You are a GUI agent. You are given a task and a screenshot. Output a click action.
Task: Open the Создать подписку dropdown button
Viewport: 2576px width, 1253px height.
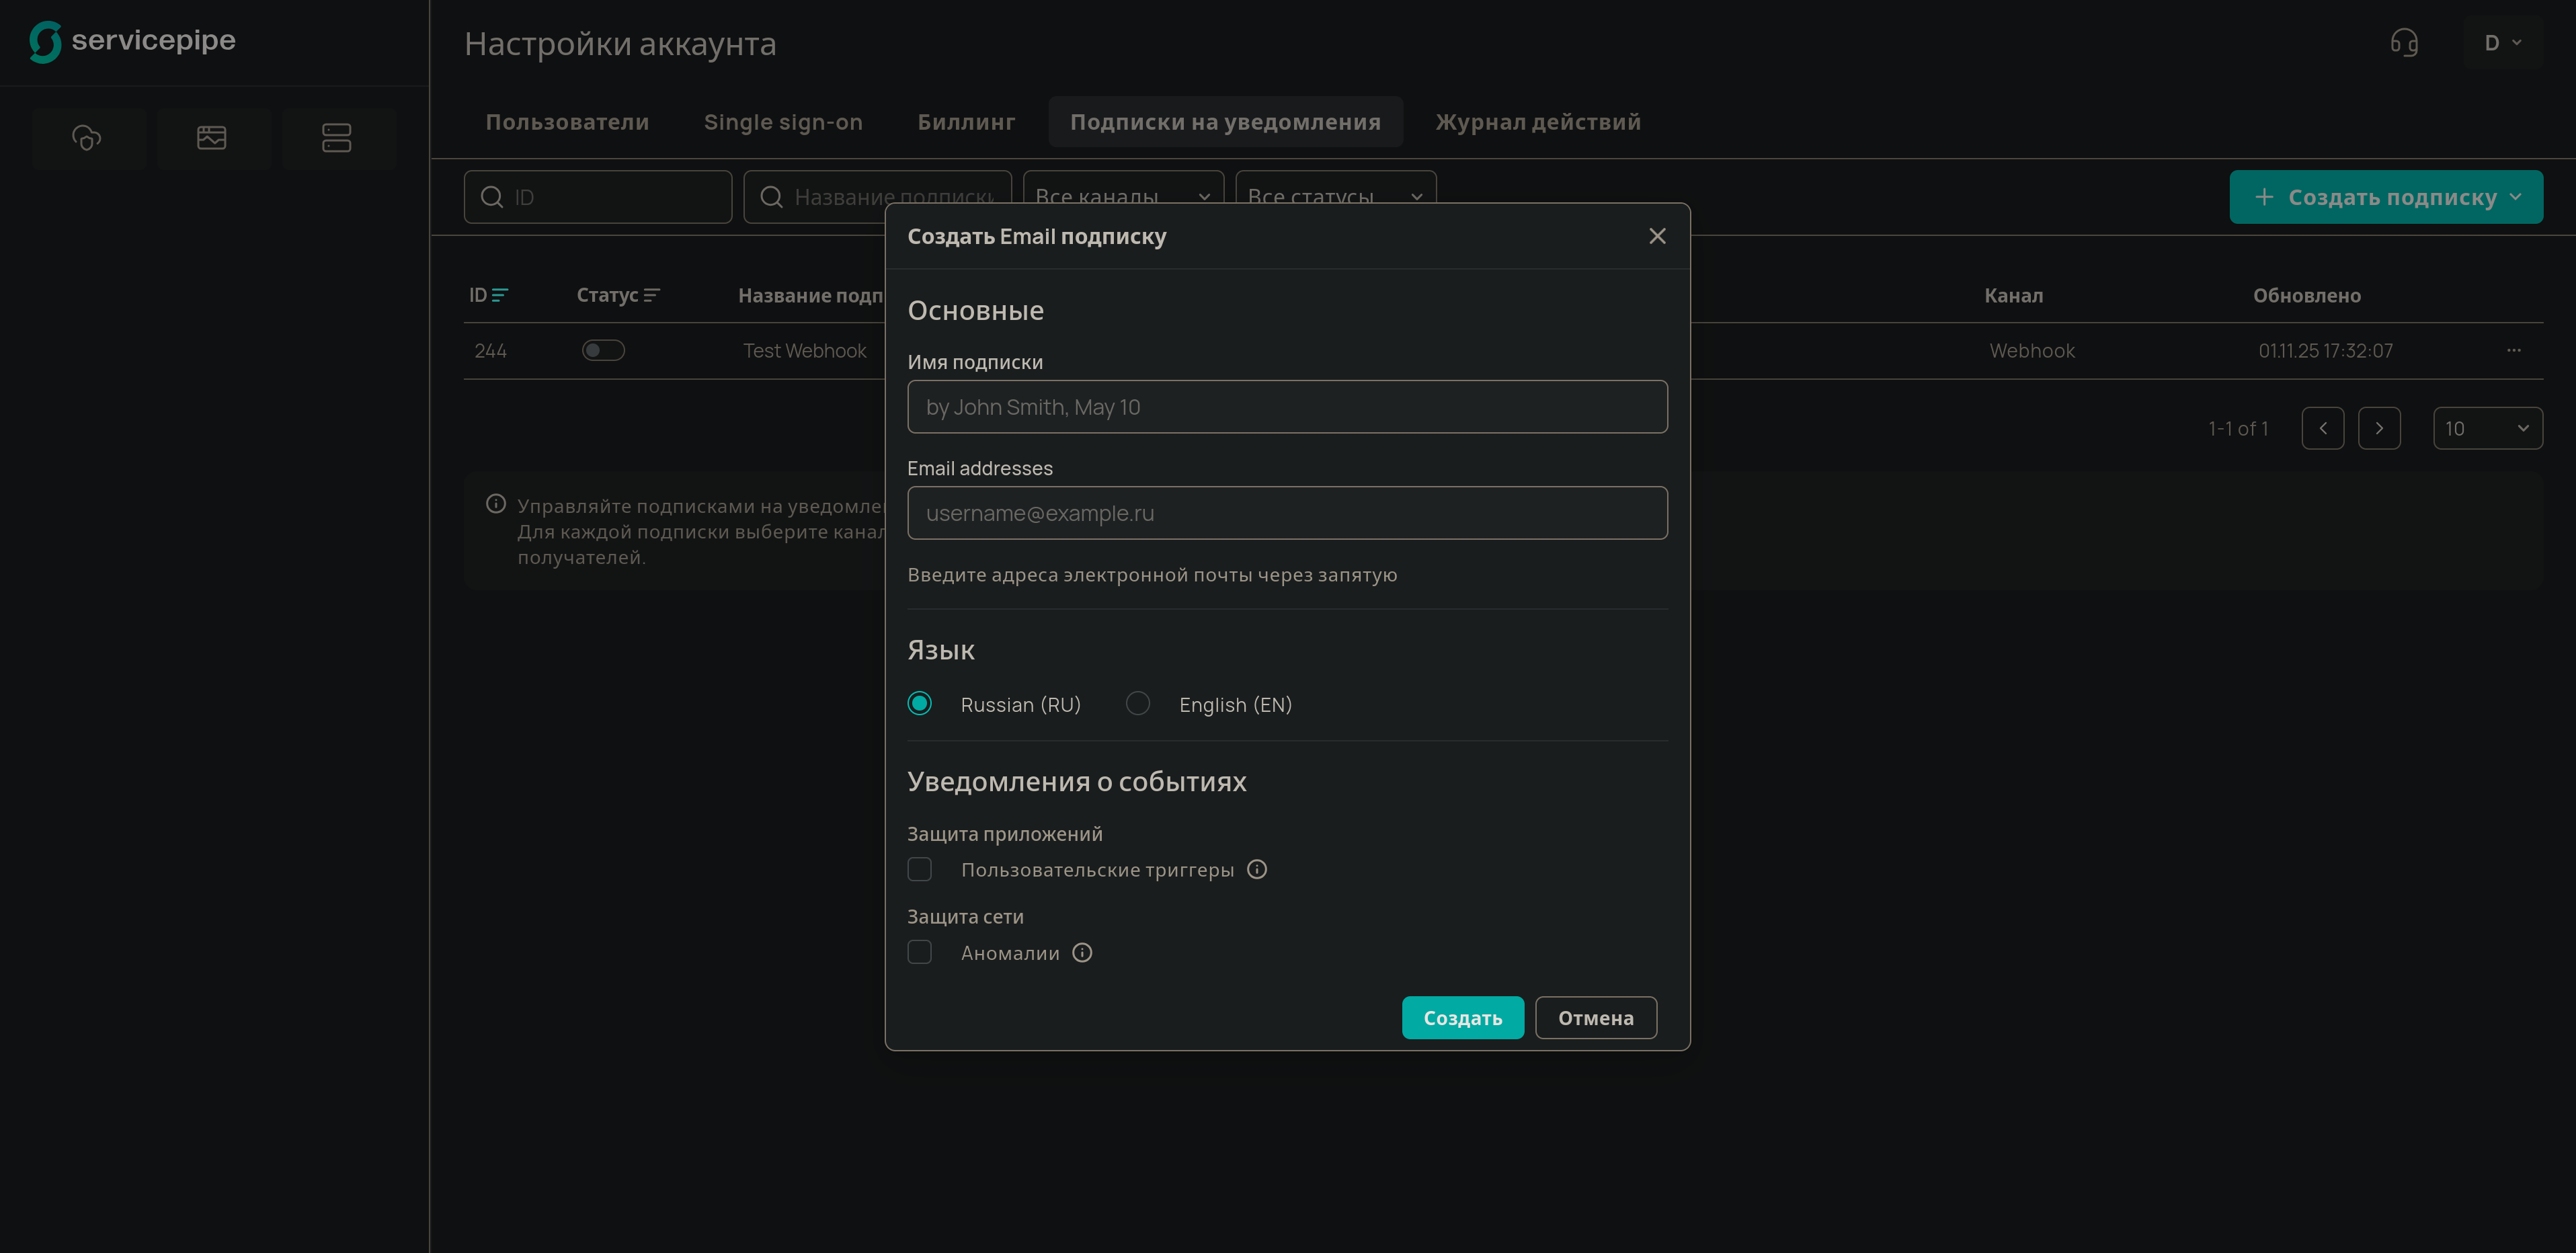point(2385,197)
